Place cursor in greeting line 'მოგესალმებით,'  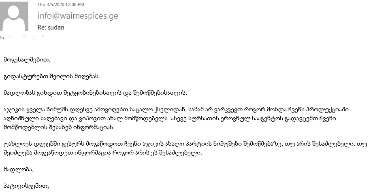point(27,59)
